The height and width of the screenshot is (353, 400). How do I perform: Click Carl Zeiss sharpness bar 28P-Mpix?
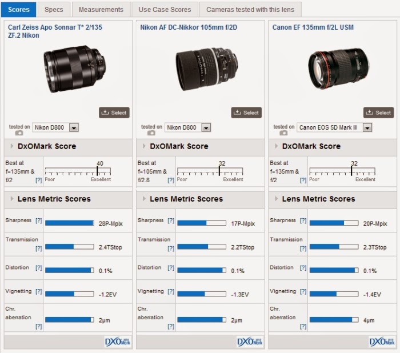point(70,223)
